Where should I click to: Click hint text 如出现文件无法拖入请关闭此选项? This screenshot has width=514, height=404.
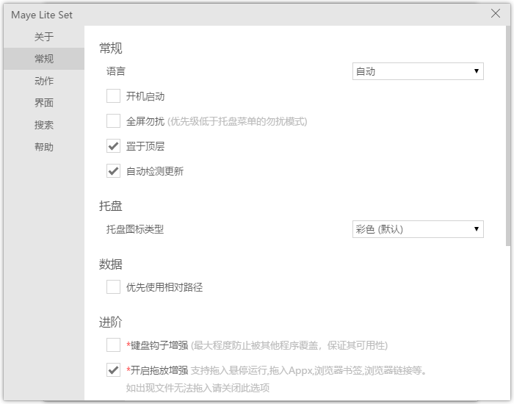(198, 388)
